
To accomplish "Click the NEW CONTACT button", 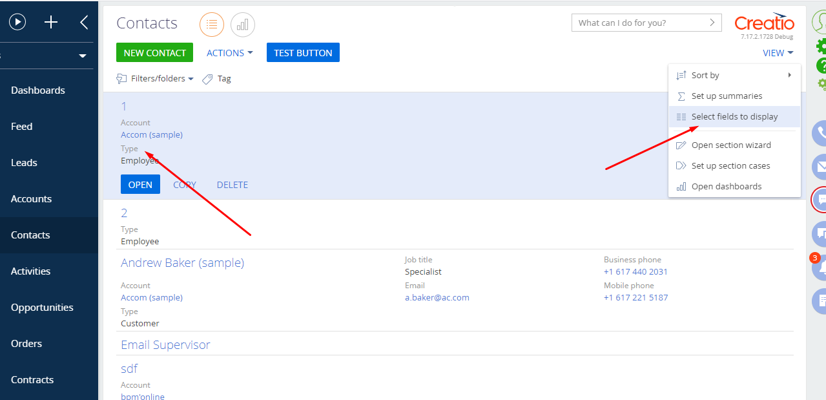I will (x=155, y=53).
